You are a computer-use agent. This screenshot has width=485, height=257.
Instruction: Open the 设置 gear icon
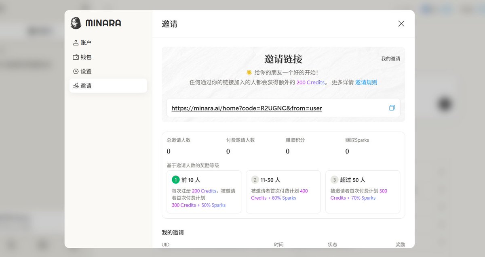point(76,71)
